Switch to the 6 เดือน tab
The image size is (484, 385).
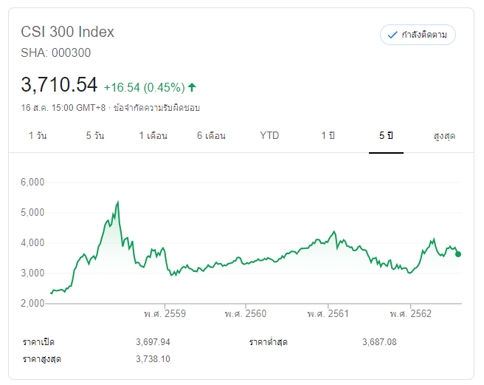pos(211,136)
